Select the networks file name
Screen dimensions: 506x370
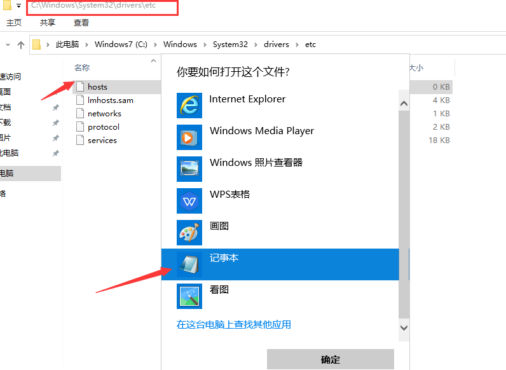click(104, 114)
